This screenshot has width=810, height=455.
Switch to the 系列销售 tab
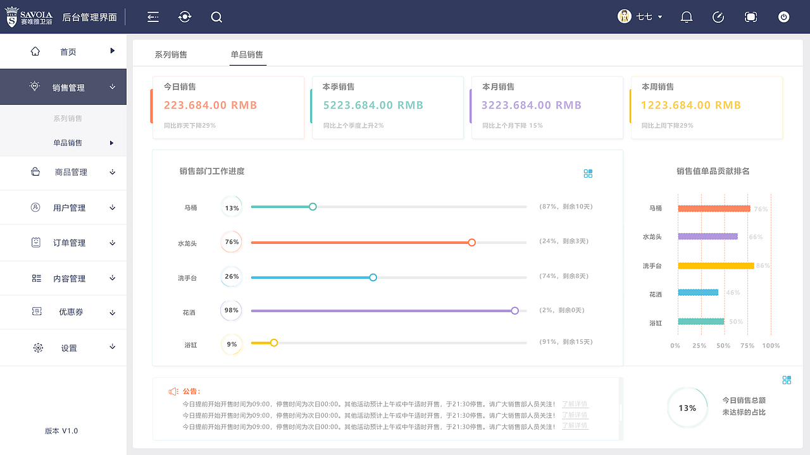click(171, 55)
